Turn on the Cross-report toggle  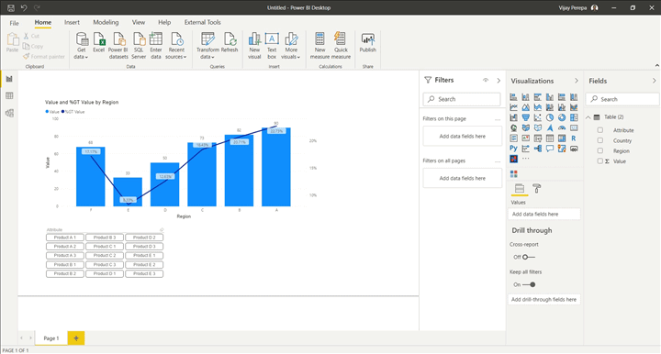[x=529, y=257]
